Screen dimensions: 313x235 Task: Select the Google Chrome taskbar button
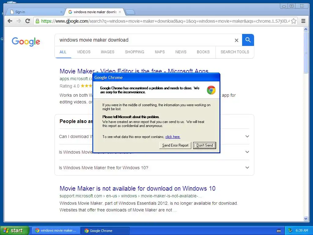pos(105,231)
